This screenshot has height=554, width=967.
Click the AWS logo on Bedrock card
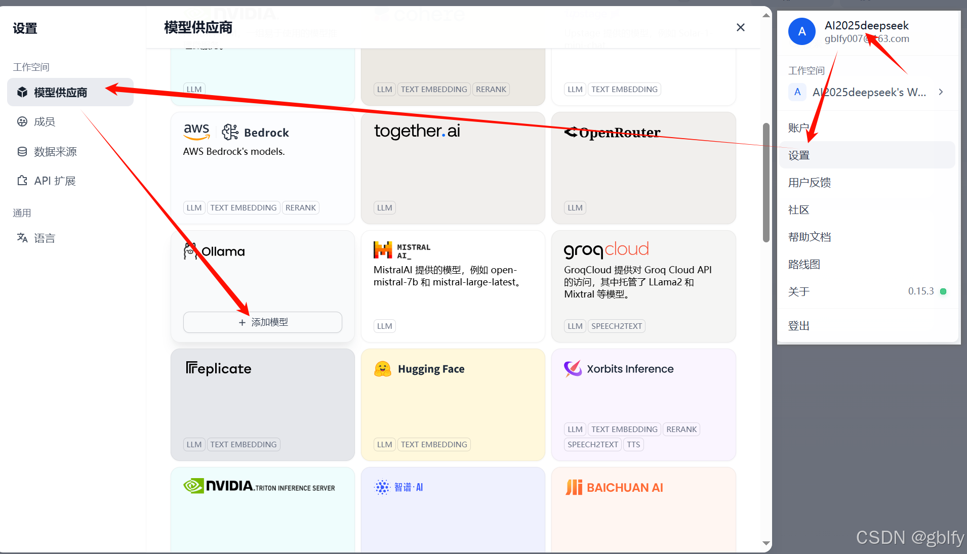click(x=196, y=132)
